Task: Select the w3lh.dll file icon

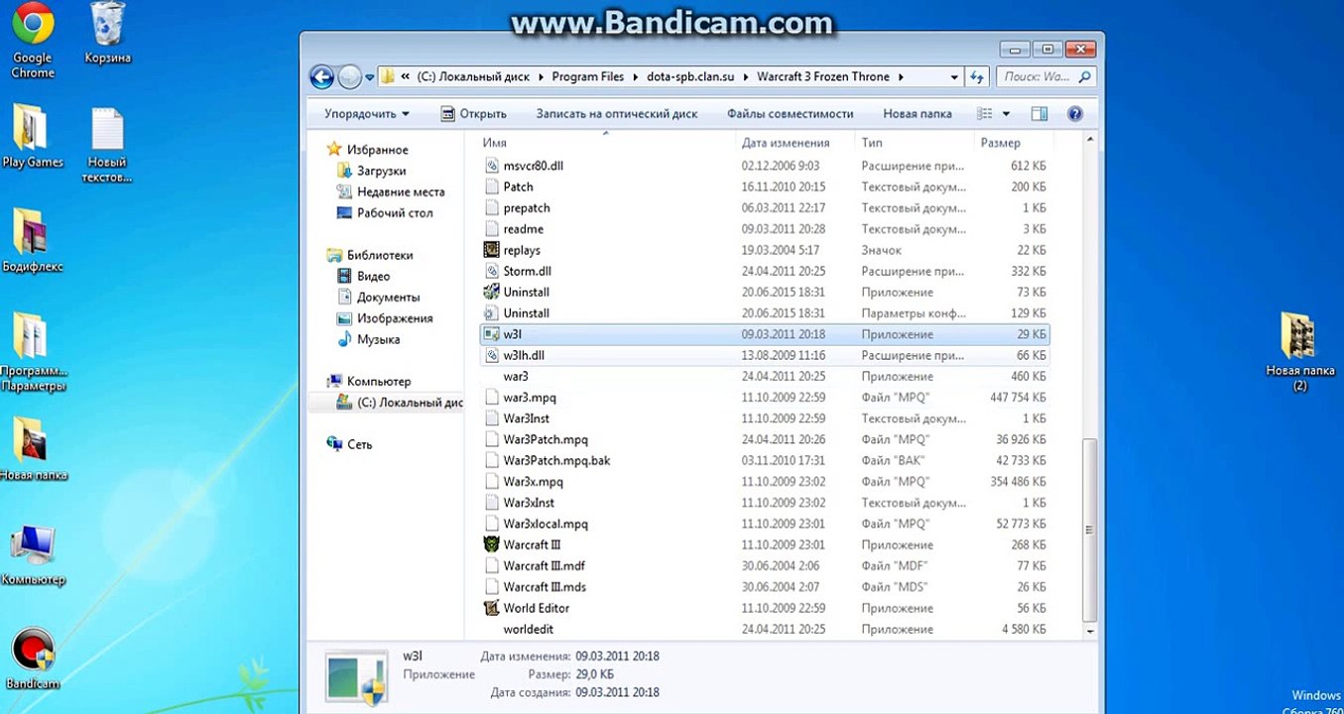Action: click(x=491, y=355)
